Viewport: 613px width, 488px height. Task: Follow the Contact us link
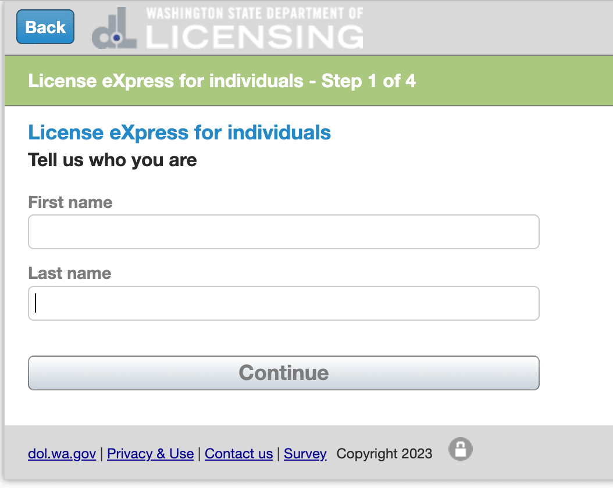point(238,454)
